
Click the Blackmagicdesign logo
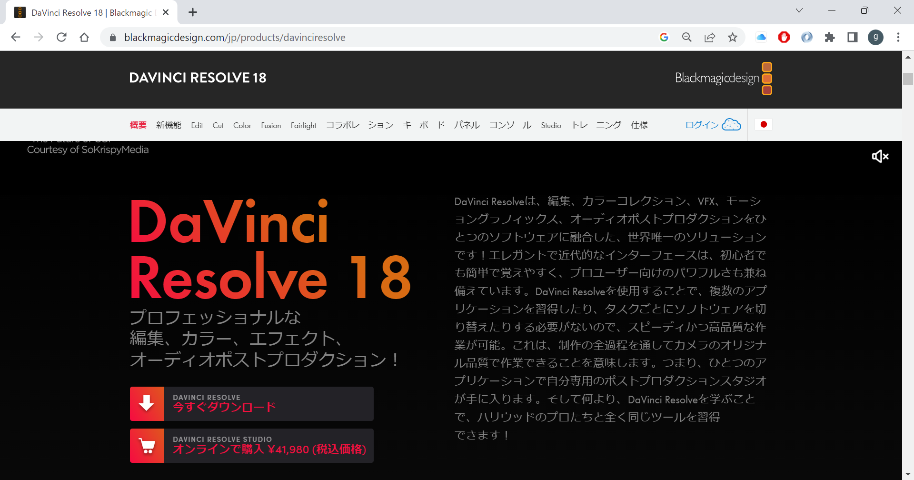(723, 79)
